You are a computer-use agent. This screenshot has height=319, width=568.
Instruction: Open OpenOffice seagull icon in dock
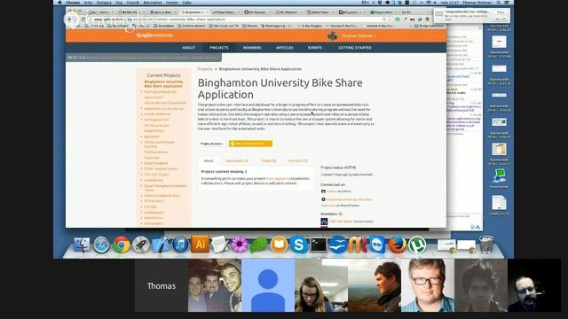[x=338, y=245]
